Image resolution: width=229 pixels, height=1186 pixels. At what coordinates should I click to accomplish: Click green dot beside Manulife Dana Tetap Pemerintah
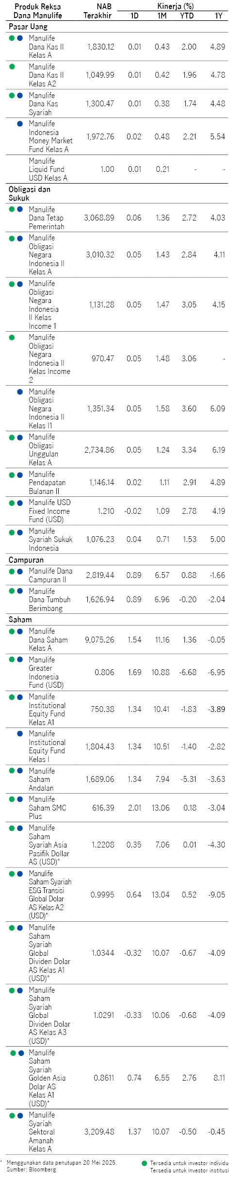(12, 209)
